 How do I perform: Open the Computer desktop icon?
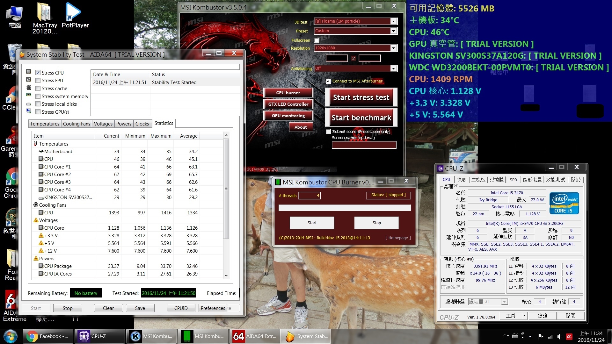pyautogui.click(x=14, y=17)
